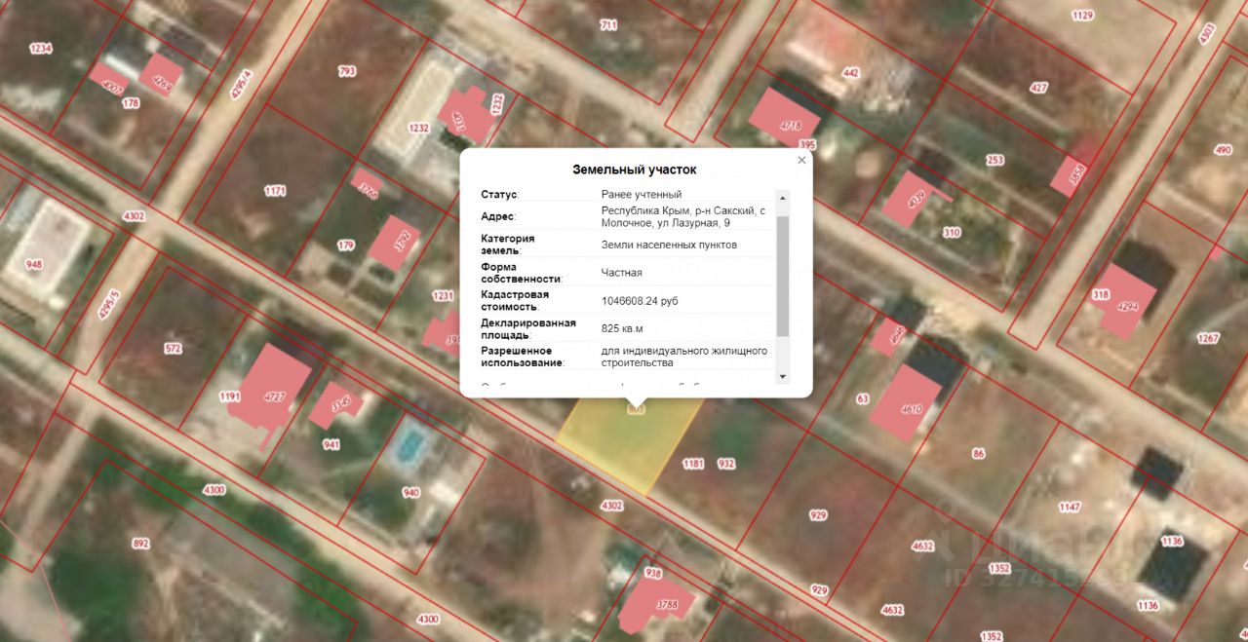Click the declared area '825 кв.м'
The image size is (1248, 642).
point(622,329)
